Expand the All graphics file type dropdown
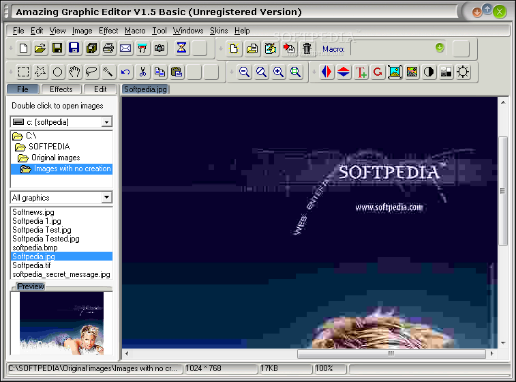 tap(106, 198)
